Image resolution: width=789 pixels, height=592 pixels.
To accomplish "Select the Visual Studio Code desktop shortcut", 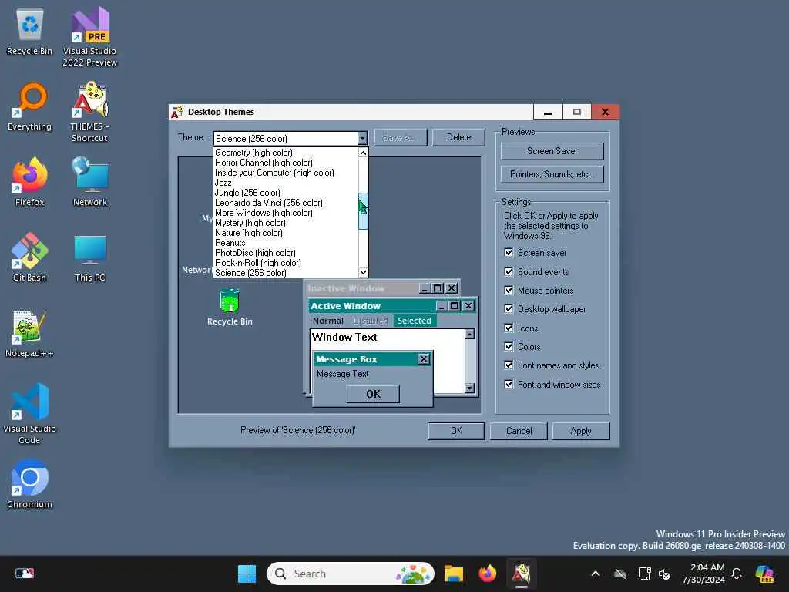I will 30,414.
